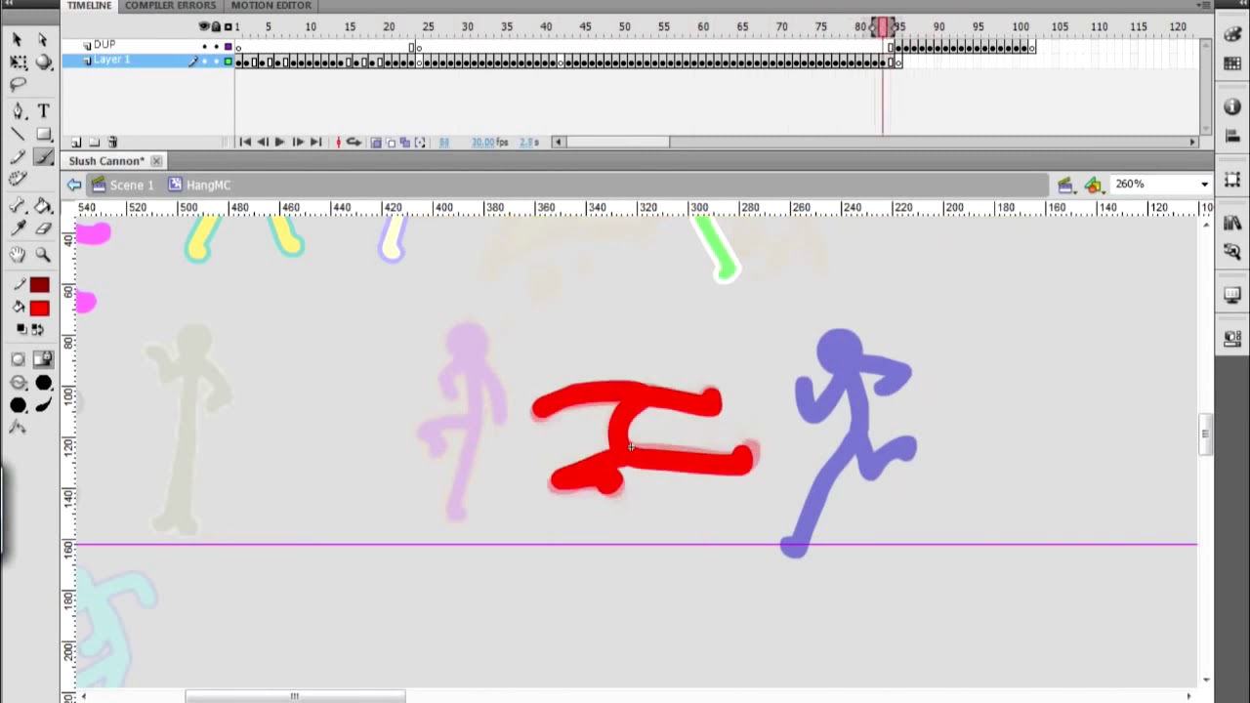Open the Motion Editor tab
This screenshot has width=1250, height=703.
click(x=271, y=6)
